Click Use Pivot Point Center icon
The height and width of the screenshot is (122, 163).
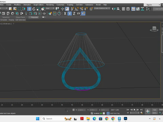coord(57,9)
